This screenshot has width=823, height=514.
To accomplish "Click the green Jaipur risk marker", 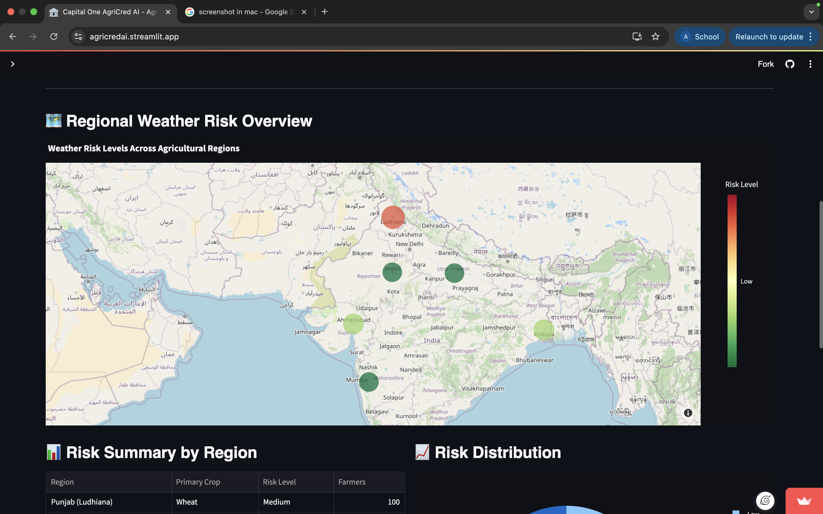I will 392,272.
